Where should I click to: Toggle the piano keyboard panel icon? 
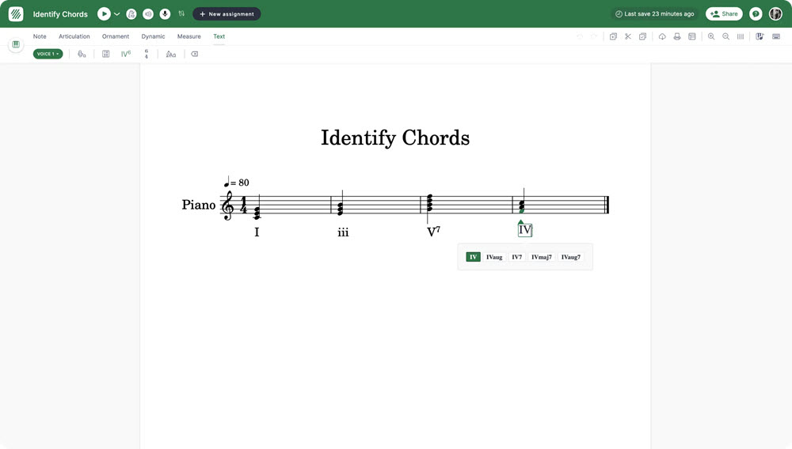tap(16, 44)
